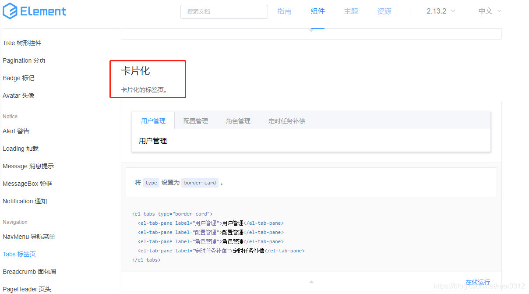Open the 资源 resources nav item
The image size is (529, 294).
tap(384, 11)
